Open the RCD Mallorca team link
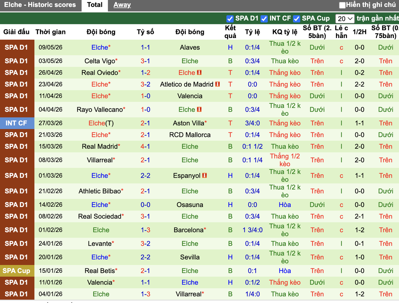The image size is (399, 303). click(190, 135)
